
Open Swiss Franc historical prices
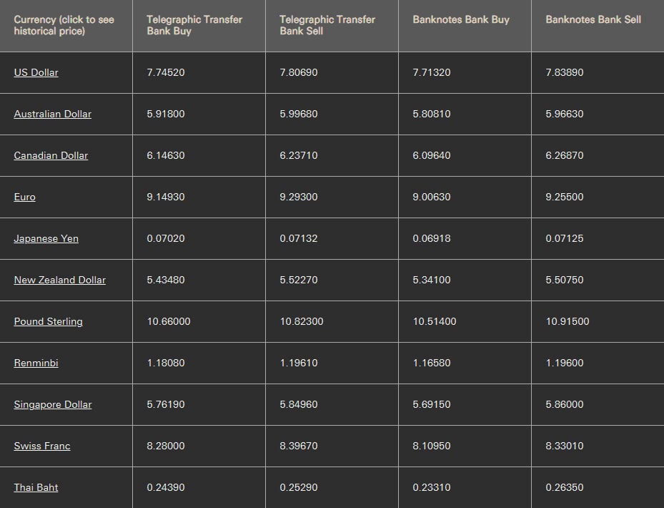click(x=42, y=446)
